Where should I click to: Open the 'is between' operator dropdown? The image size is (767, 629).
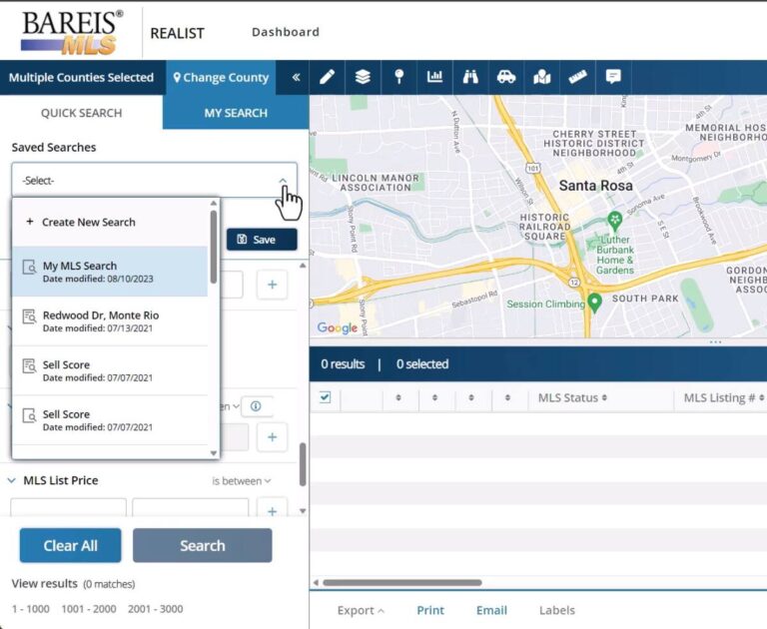(x=241, y=481)
